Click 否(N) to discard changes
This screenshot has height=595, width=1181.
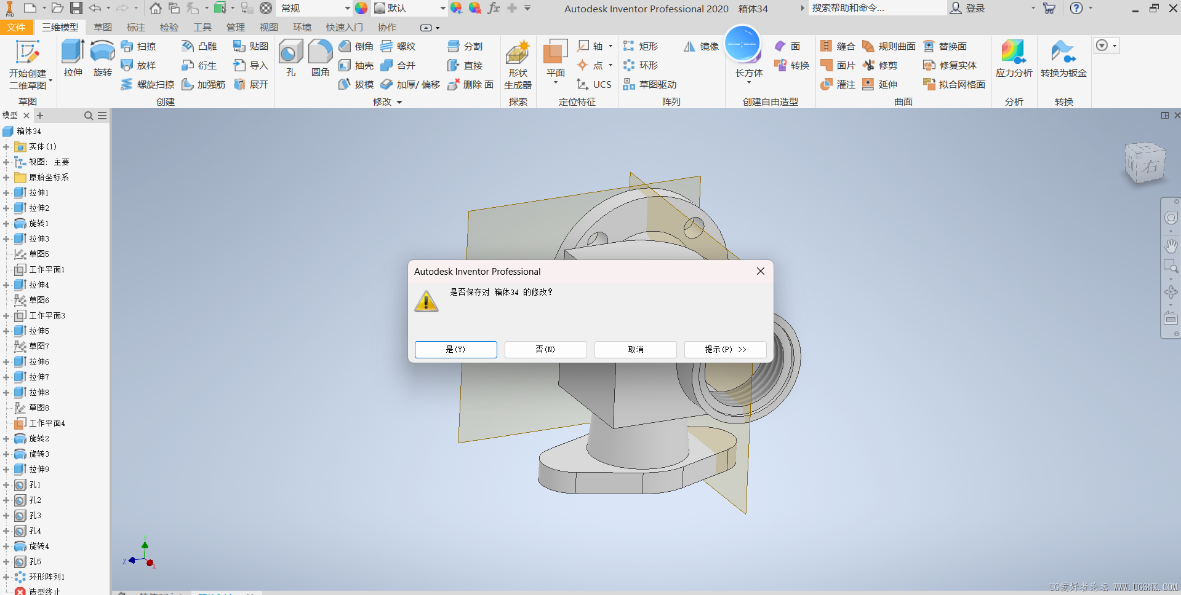coord(545,349)
